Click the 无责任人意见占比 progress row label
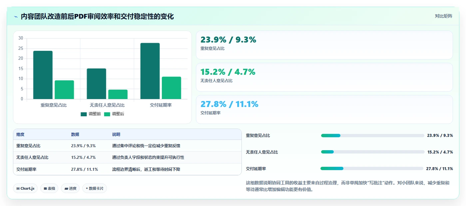The height and width of the screenshot is (206, 466). [262, 152]
